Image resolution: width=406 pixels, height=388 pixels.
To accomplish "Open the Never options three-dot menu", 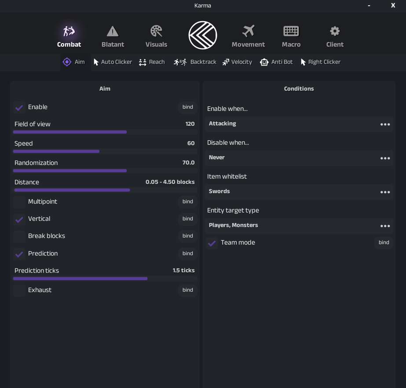I will [x=385, y=158].
